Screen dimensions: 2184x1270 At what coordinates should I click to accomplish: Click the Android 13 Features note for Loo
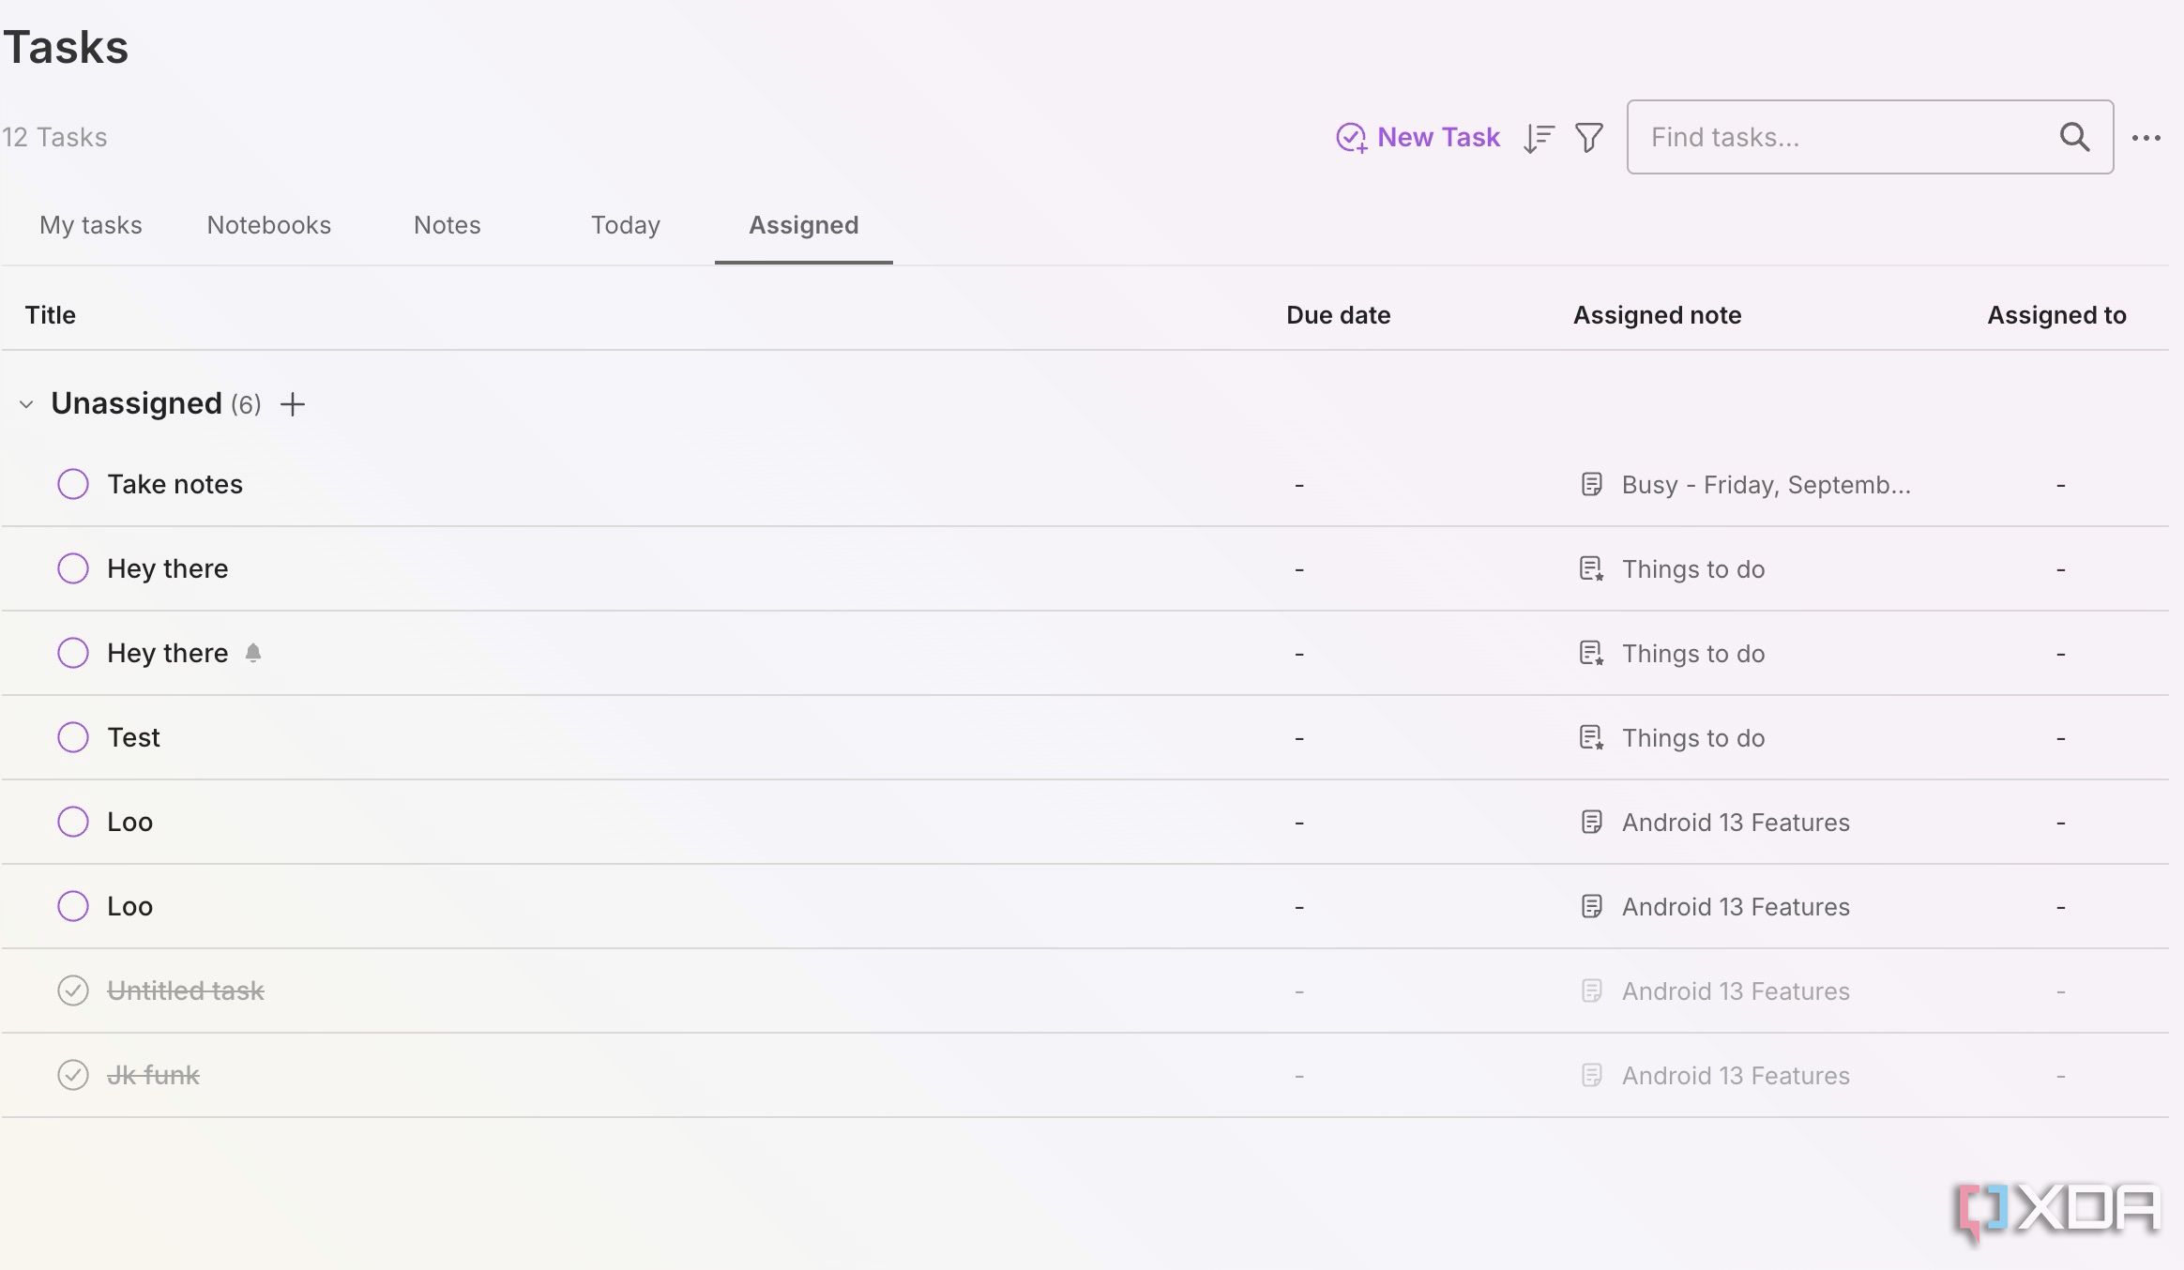tap(1736, 820)
